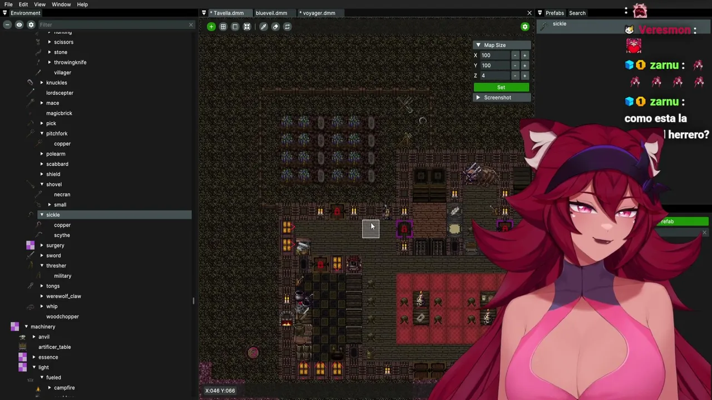The width and height of the screenshot is (712, 400).
Task: Expand the mace tree node
Action: [42, 103]
